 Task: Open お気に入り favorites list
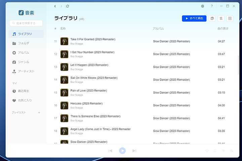point(25,100)
